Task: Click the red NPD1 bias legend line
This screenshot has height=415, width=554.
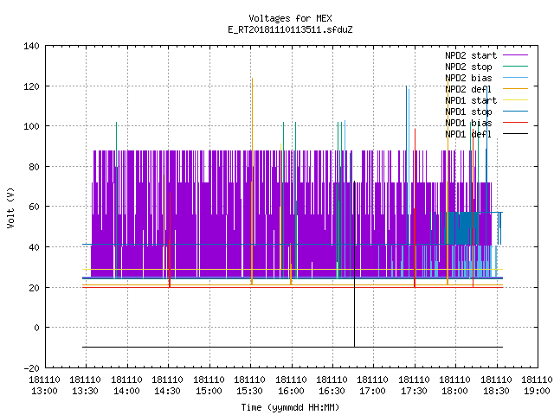Action: point(515,123)
